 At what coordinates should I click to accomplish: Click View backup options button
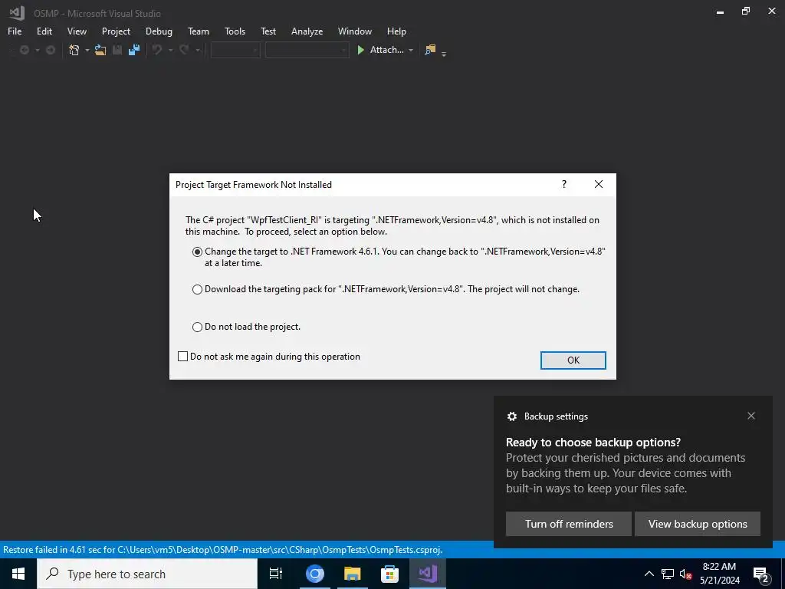(698, 524)
